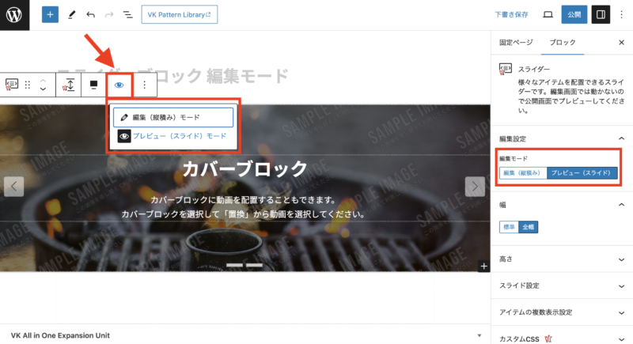Select the pencil Tools icon
This screenshot has height=344, width=633.
click(71, 14)
